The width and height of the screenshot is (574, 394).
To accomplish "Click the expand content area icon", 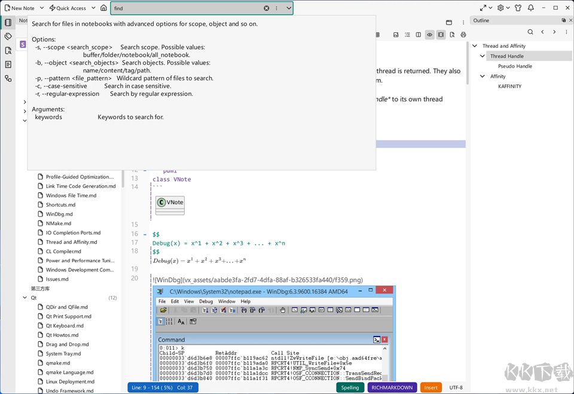I will (483, 8).
